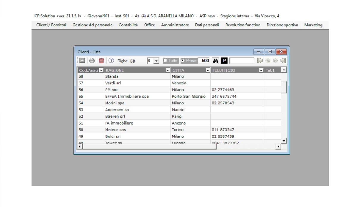Image resolution: width=357 pixels, height=207 pixels.
Task: Select the Standa row
Action: click(x=179, y=77)
